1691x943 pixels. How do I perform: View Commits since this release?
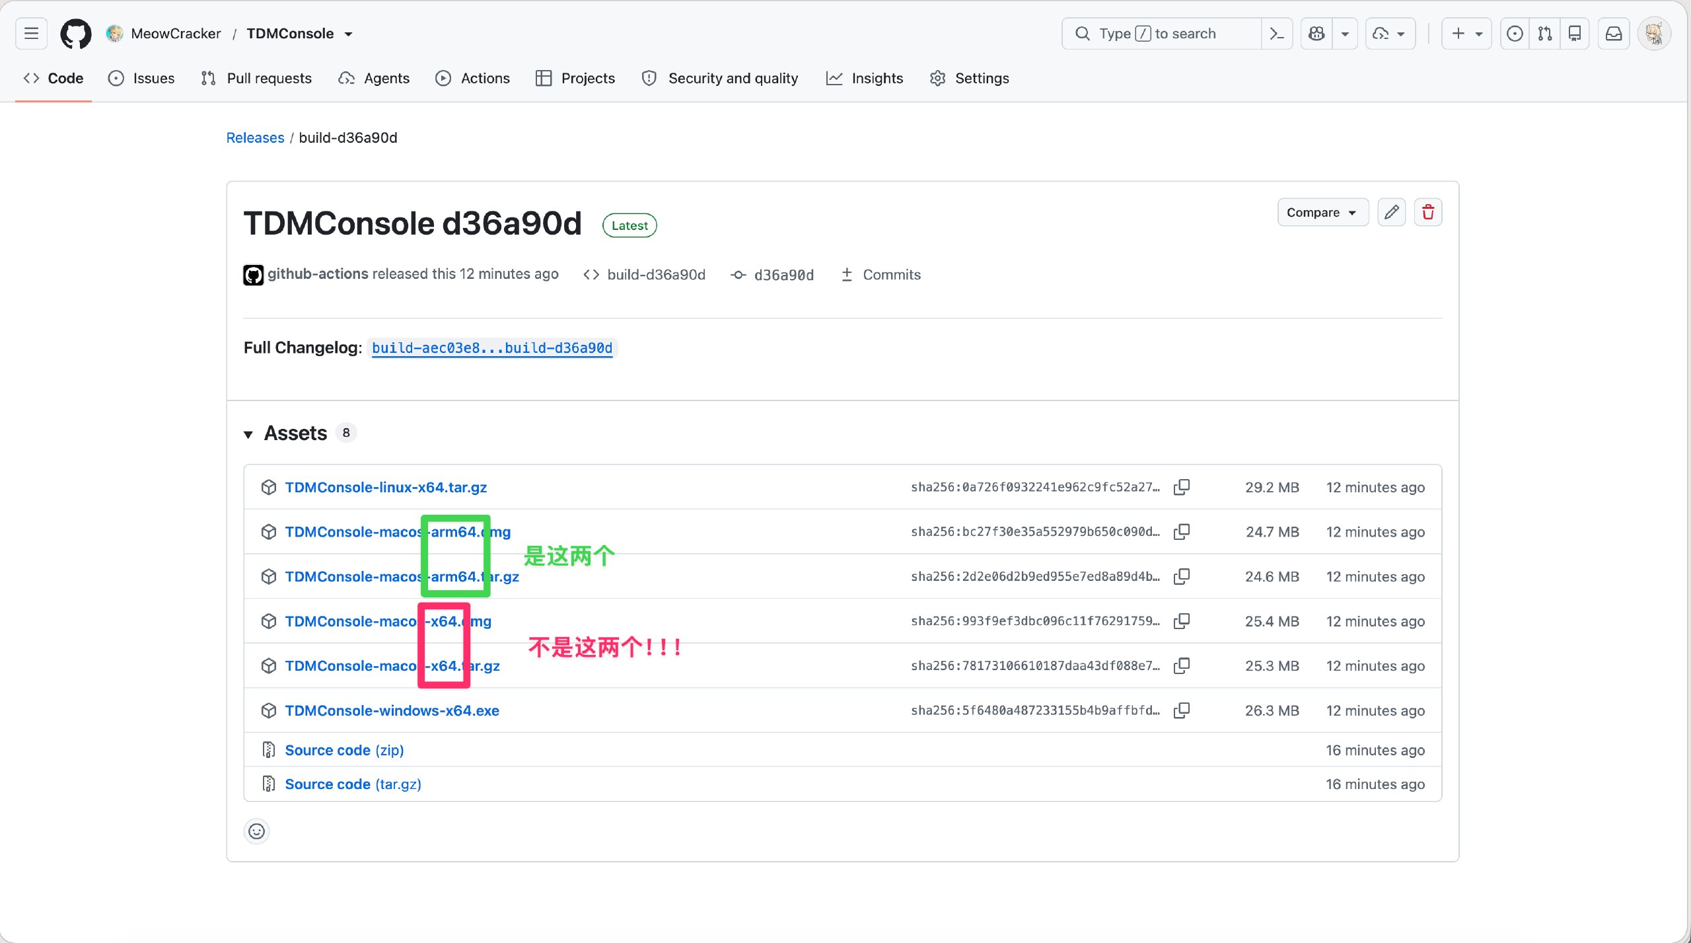881,274
